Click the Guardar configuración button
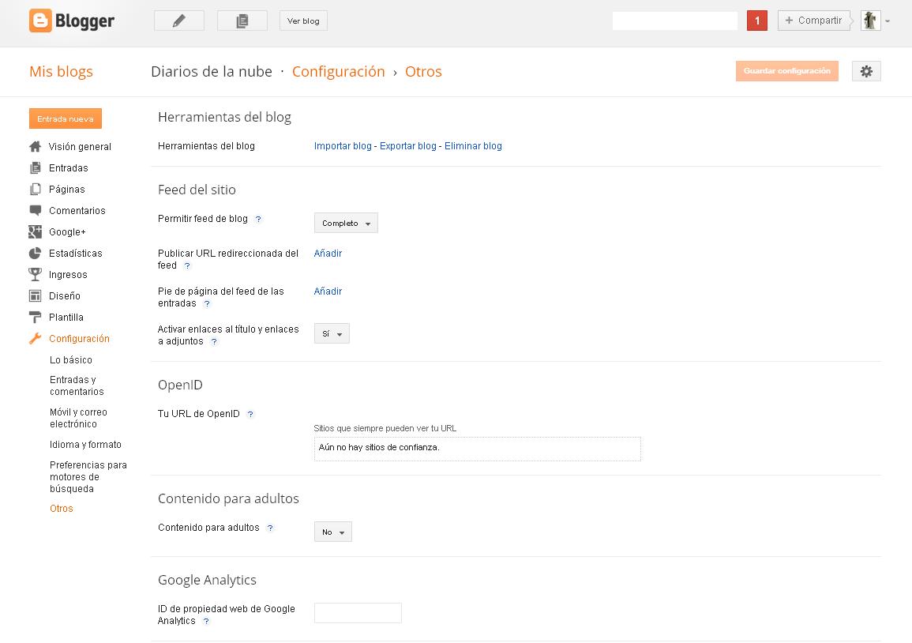The image size is (912, 643). (x=787, y=71)
